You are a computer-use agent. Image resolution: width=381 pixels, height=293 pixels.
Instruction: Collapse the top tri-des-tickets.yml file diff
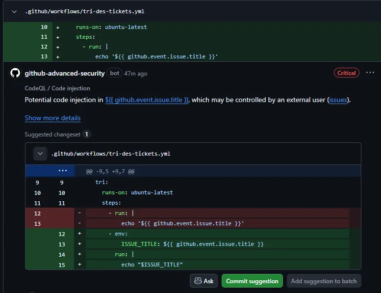[14, 11]
